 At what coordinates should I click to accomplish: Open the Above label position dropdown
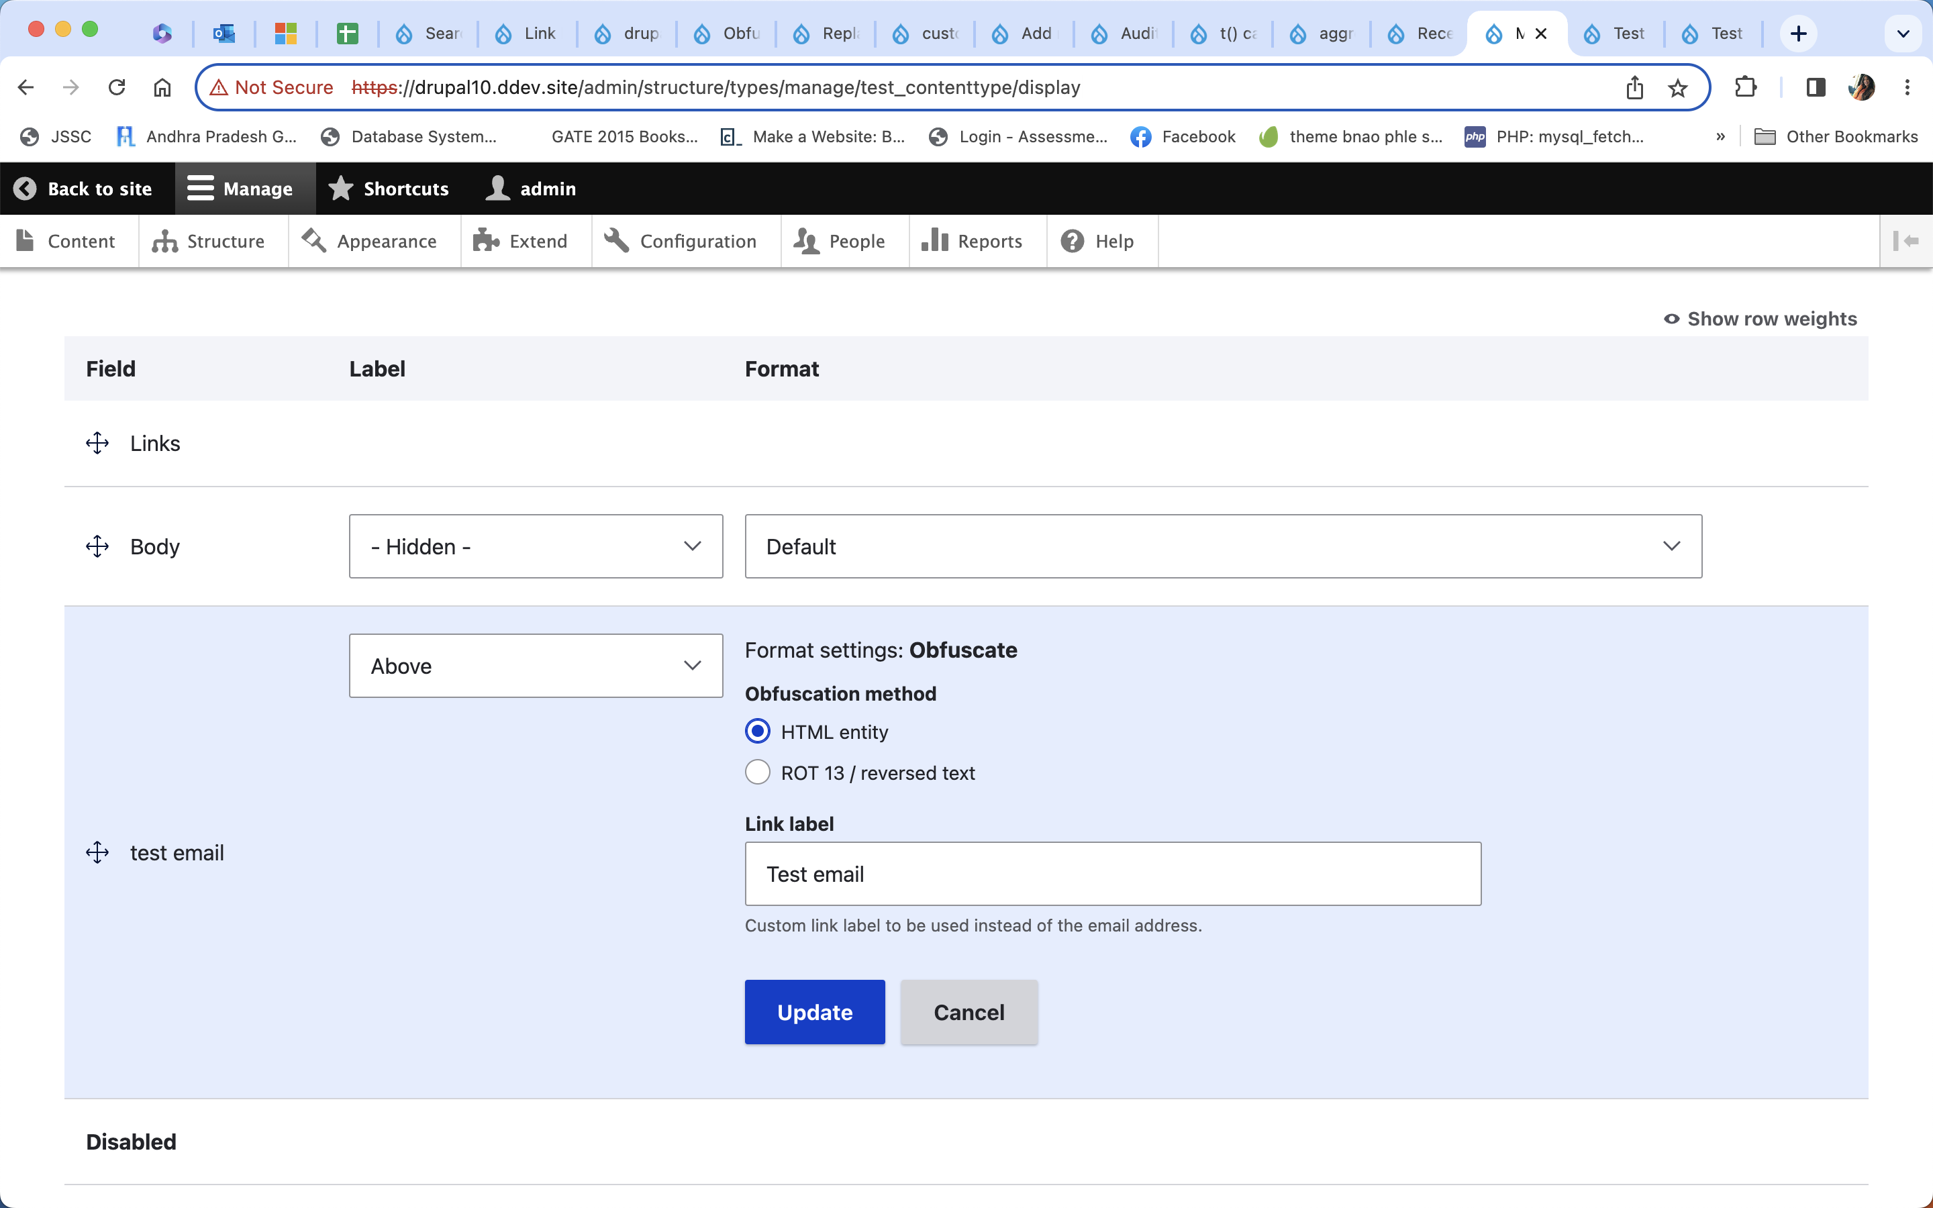pyautogui.click(x=535, y=666)
